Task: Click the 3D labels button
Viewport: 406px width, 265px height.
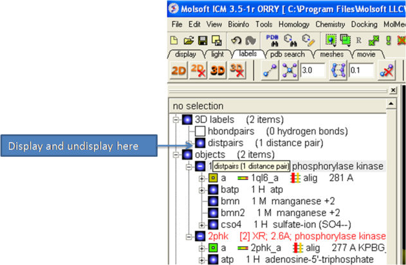Action: pyautogui.click(x=217, y=71)
